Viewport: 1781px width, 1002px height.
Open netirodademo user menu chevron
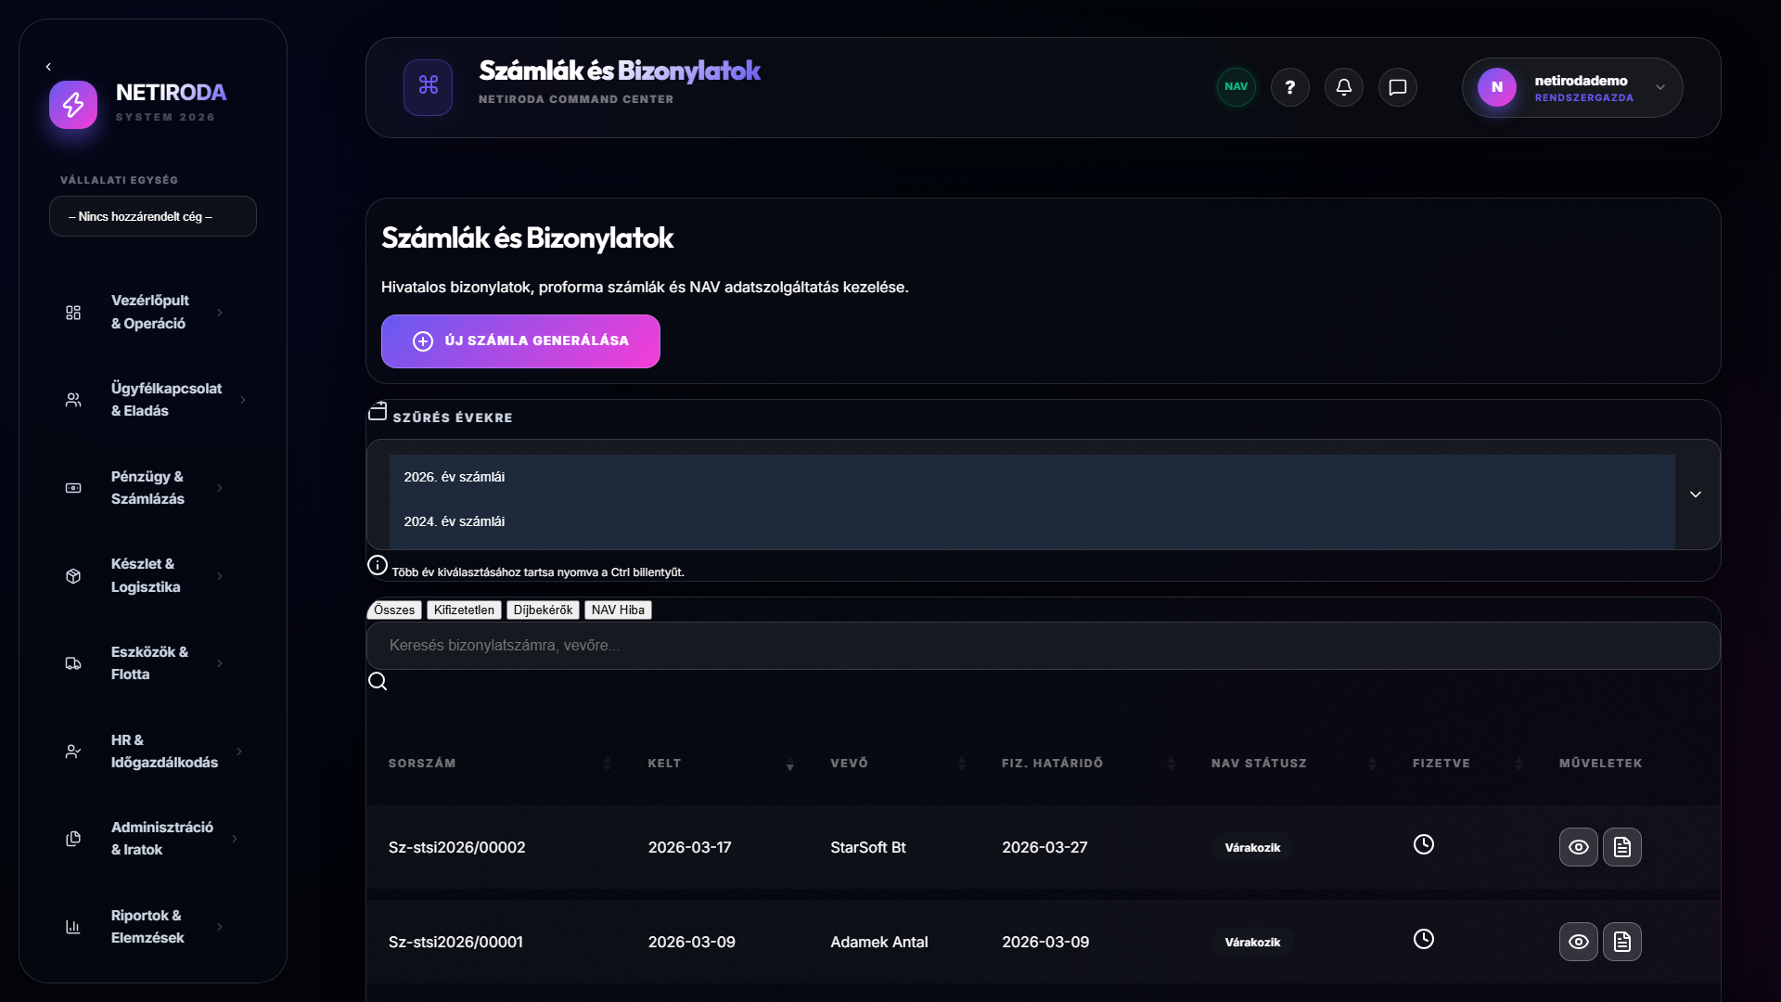pos(1659,87)
